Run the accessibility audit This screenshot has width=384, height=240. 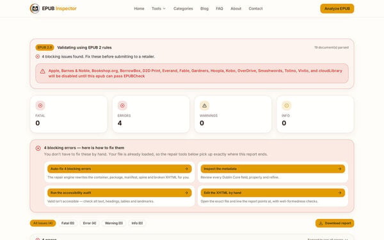120,193
